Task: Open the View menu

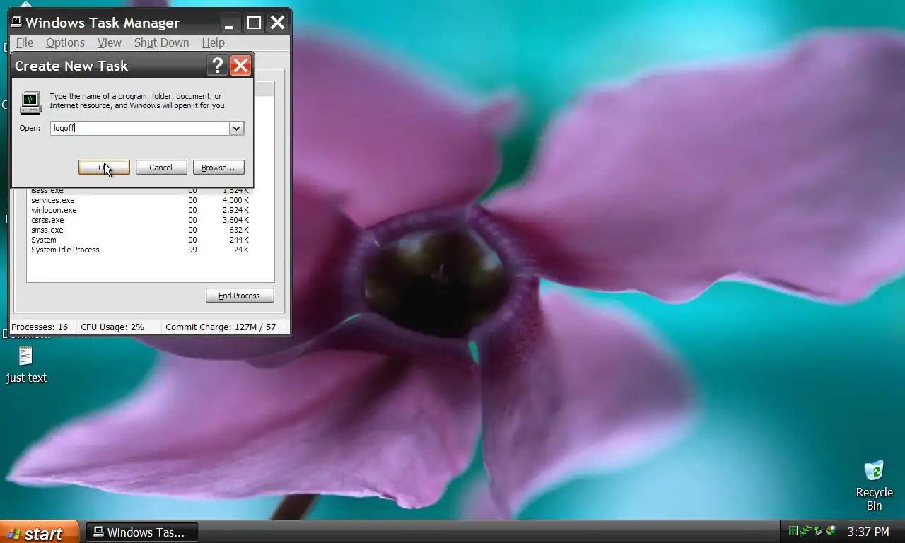Action: pos(109,42)
